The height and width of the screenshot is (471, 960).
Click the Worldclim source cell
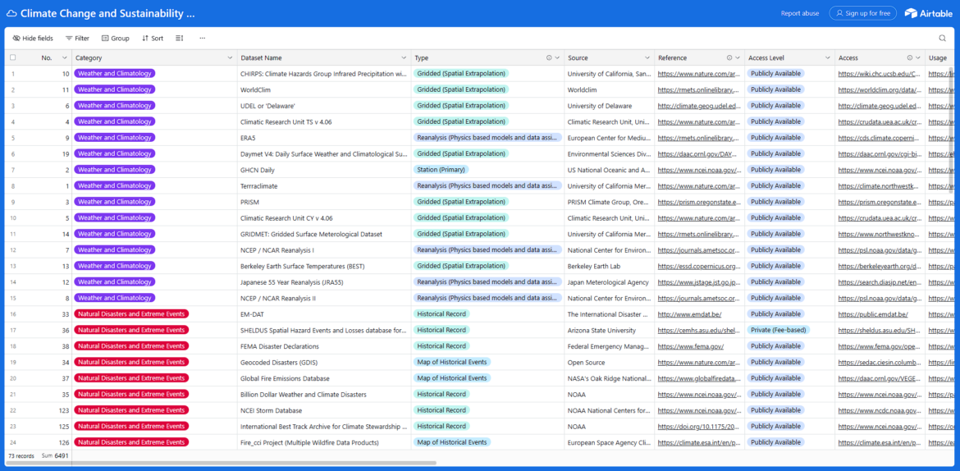coord(609,89)
